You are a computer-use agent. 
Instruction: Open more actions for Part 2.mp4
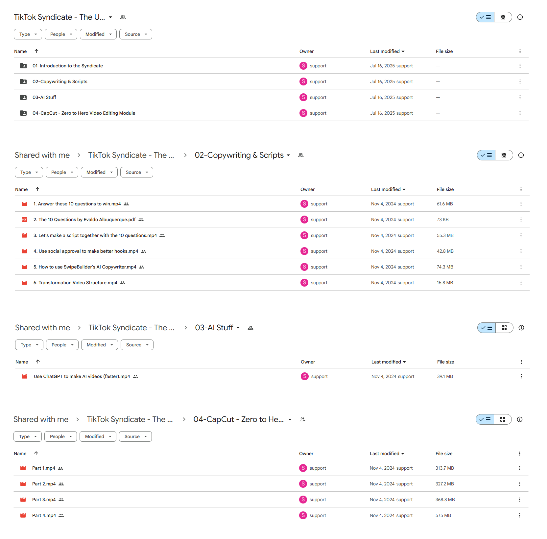[520, 484]
